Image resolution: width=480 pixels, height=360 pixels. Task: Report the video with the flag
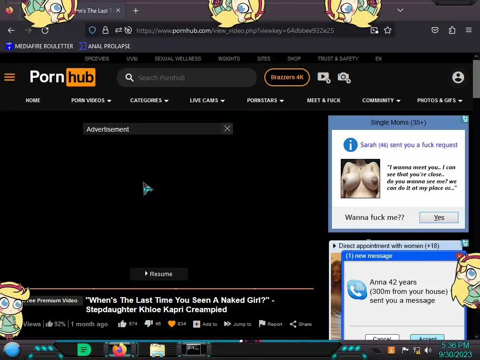[270, 324]
